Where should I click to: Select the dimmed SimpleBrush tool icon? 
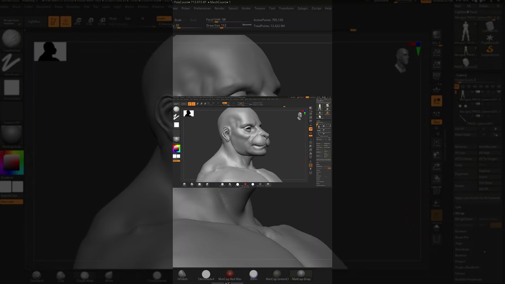(490, 51)
